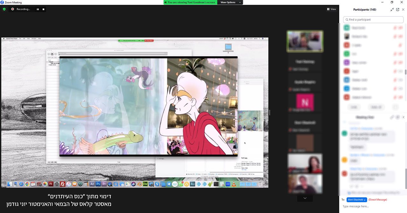Image resolution: width=407 pixels, height=213 pixels.
Task: Click the Type message here field
Action: [x=372, y=206]
